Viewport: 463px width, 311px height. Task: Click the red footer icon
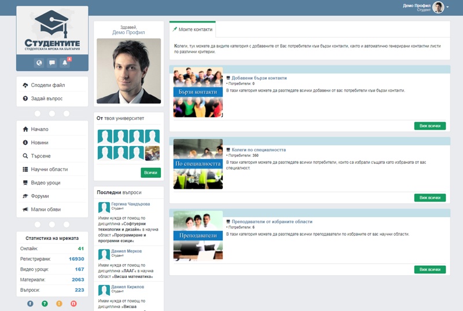(74, 303)
